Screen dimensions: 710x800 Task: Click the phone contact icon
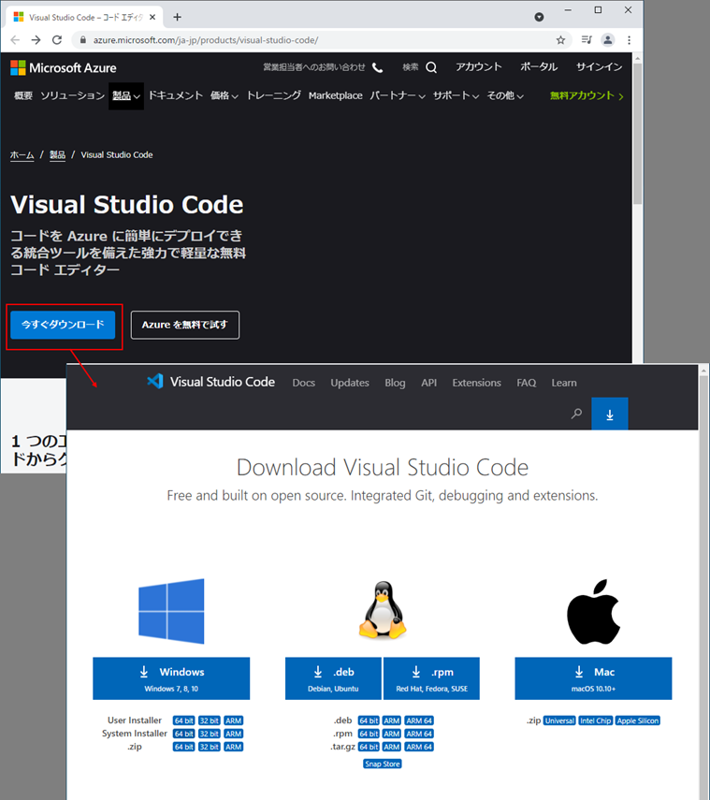[377, 67]
